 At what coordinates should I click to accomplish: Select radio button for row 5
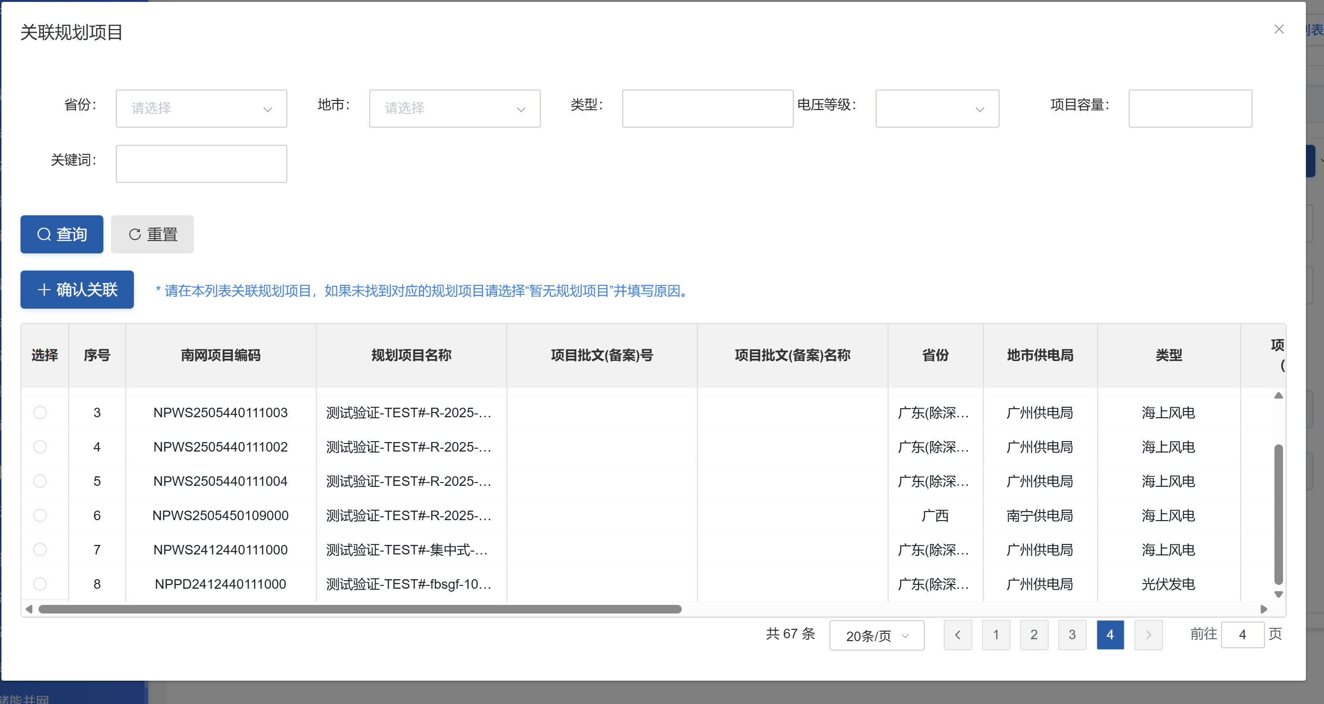(40, 481)
